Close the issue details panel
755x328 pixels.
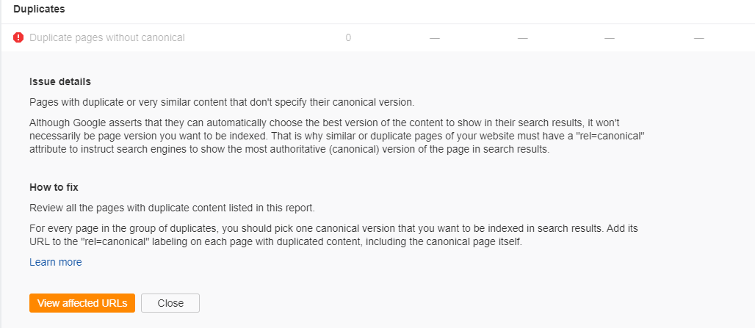coord(170,303)
